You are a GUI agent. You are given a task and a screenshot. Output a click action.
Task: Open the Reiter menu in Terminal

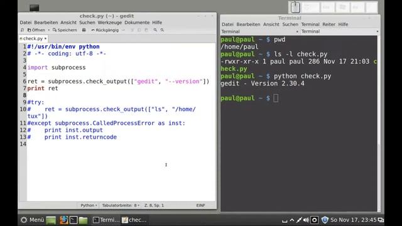pos(329,24)
